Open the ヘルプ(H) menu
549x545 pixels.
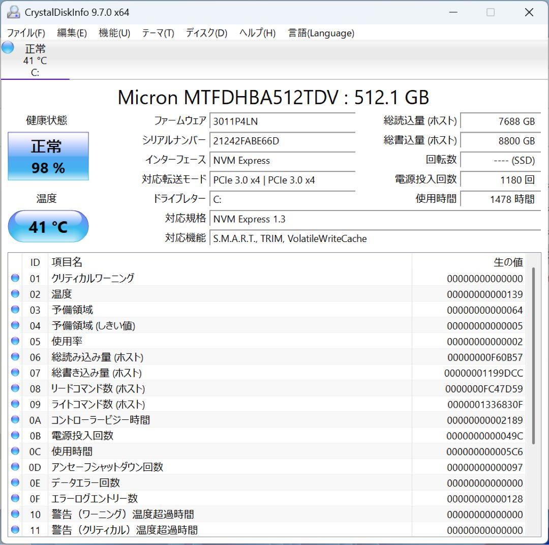257,33
